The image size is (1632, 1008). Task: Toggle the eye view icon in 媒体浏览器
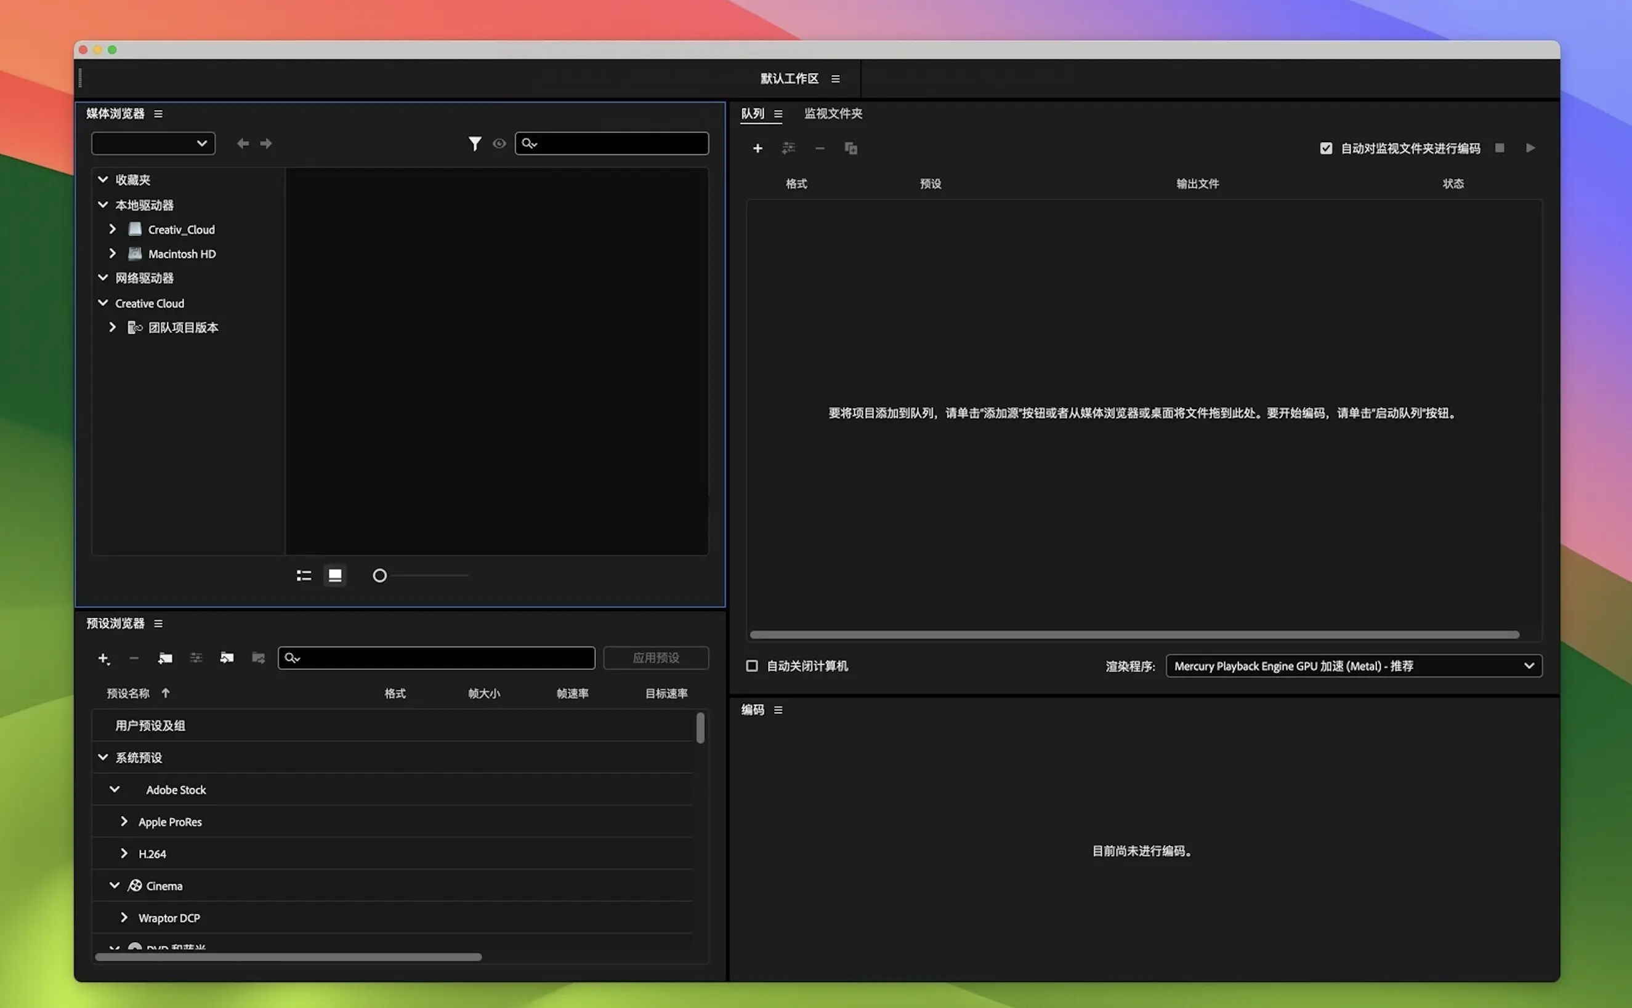pyautogui.click(x=499, y=143)
